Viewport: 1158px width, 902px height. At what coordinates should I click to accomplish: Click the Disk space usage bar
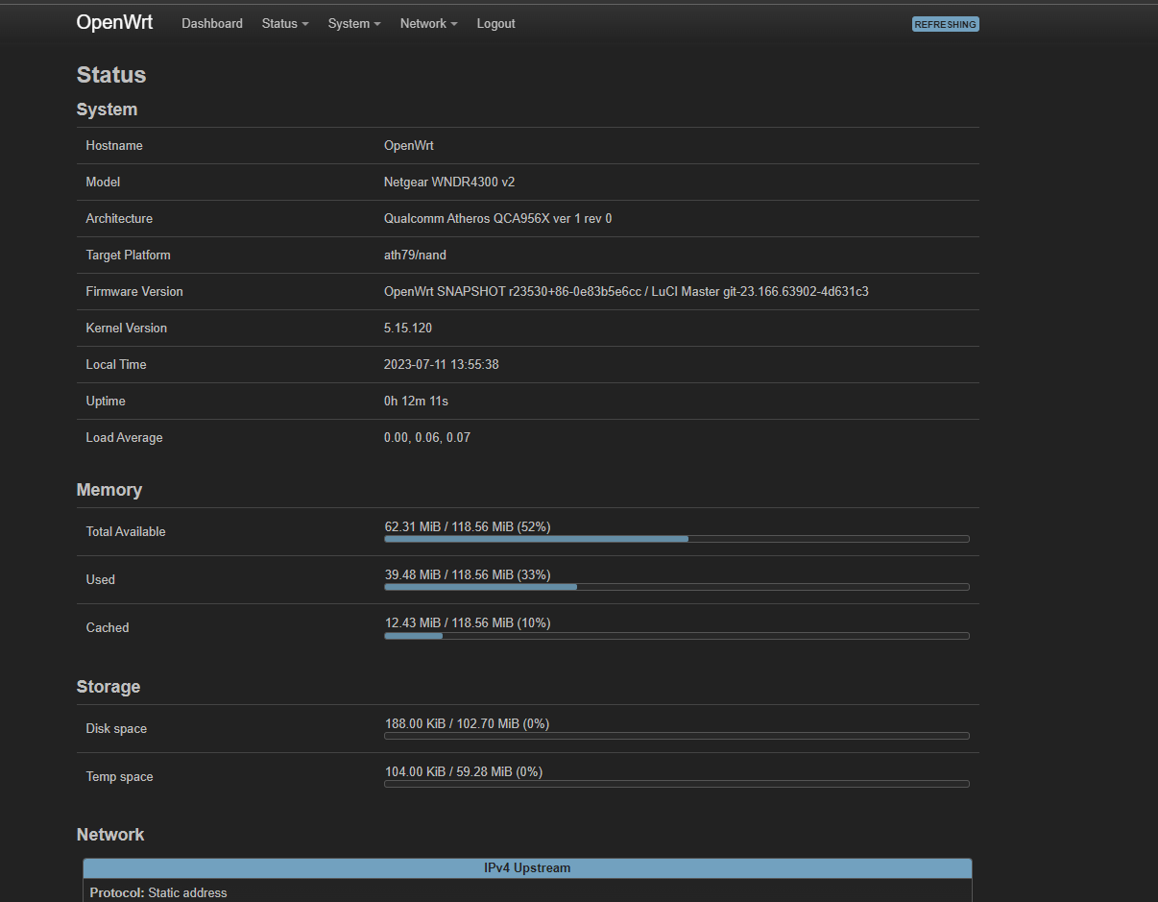point(677,736)
